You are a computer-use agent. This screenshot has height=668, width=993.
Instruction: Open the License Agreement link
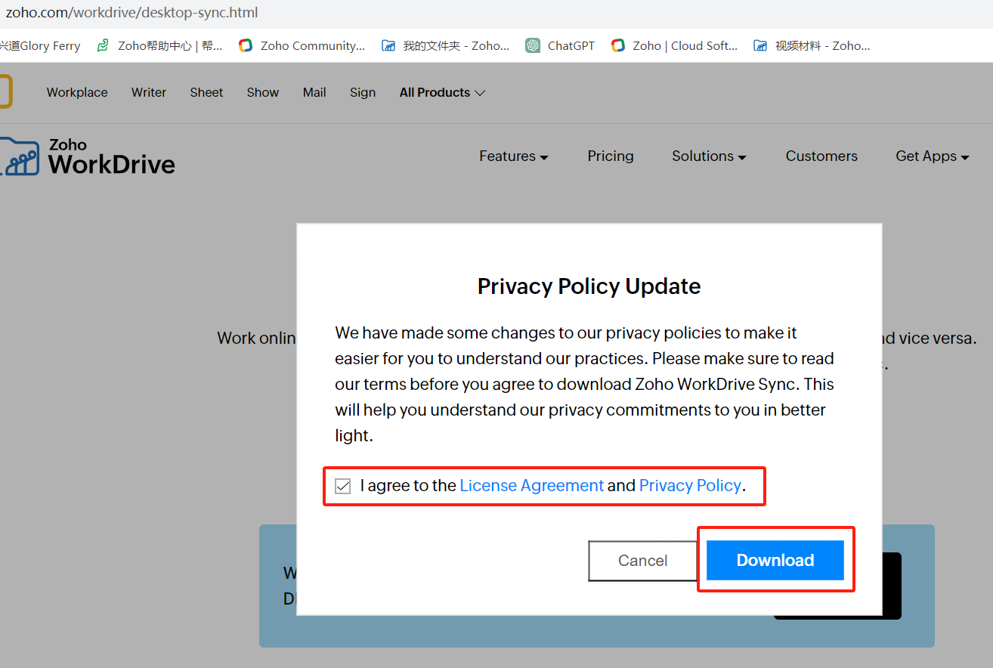pyautogui.click(x=531, y=486)
